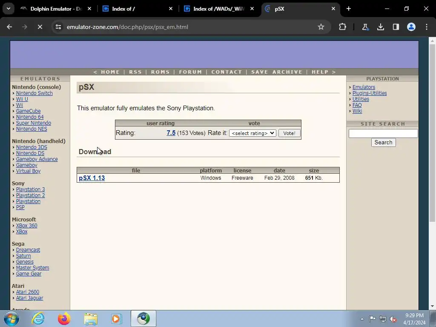The width and height of the screenshot is (436, 327).
Task: Open the downloads icon in toolbar
Action: point(380,27)
